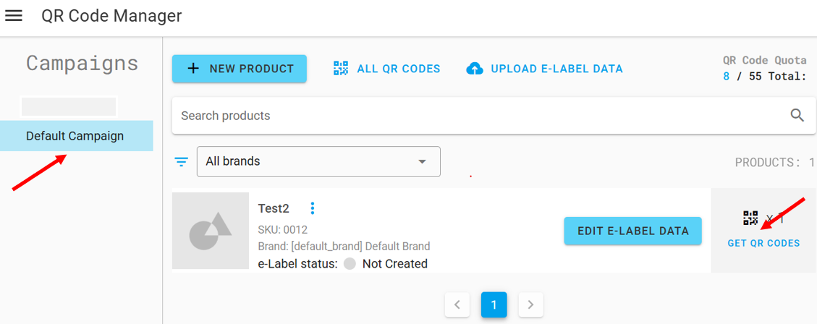Click the QR Code Manager title
817x324 pixels.
click(111, 15)
